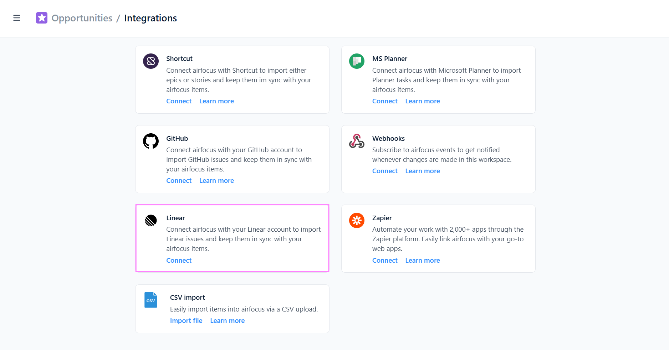Viewport: 669px width, 350px height.
Task: Click the GitHub card title
Action: coord(177,139)
